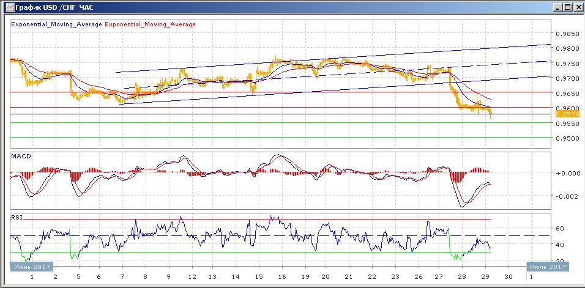Viewport: 585px width, 288px height.
Task: Click the 0.9800 price axis label
Action: pos(567,48)
